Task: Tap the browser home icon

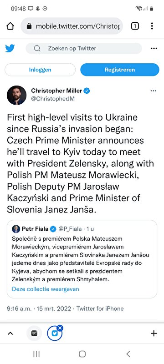Action: coord(10,26)
